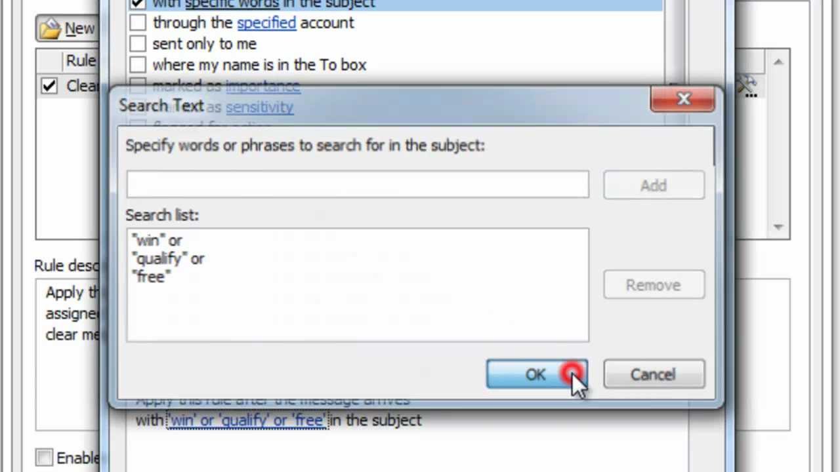Cancel the Search Text dialog
The height and width of the screenshot is (472, 840).
(x=654, y=374)
